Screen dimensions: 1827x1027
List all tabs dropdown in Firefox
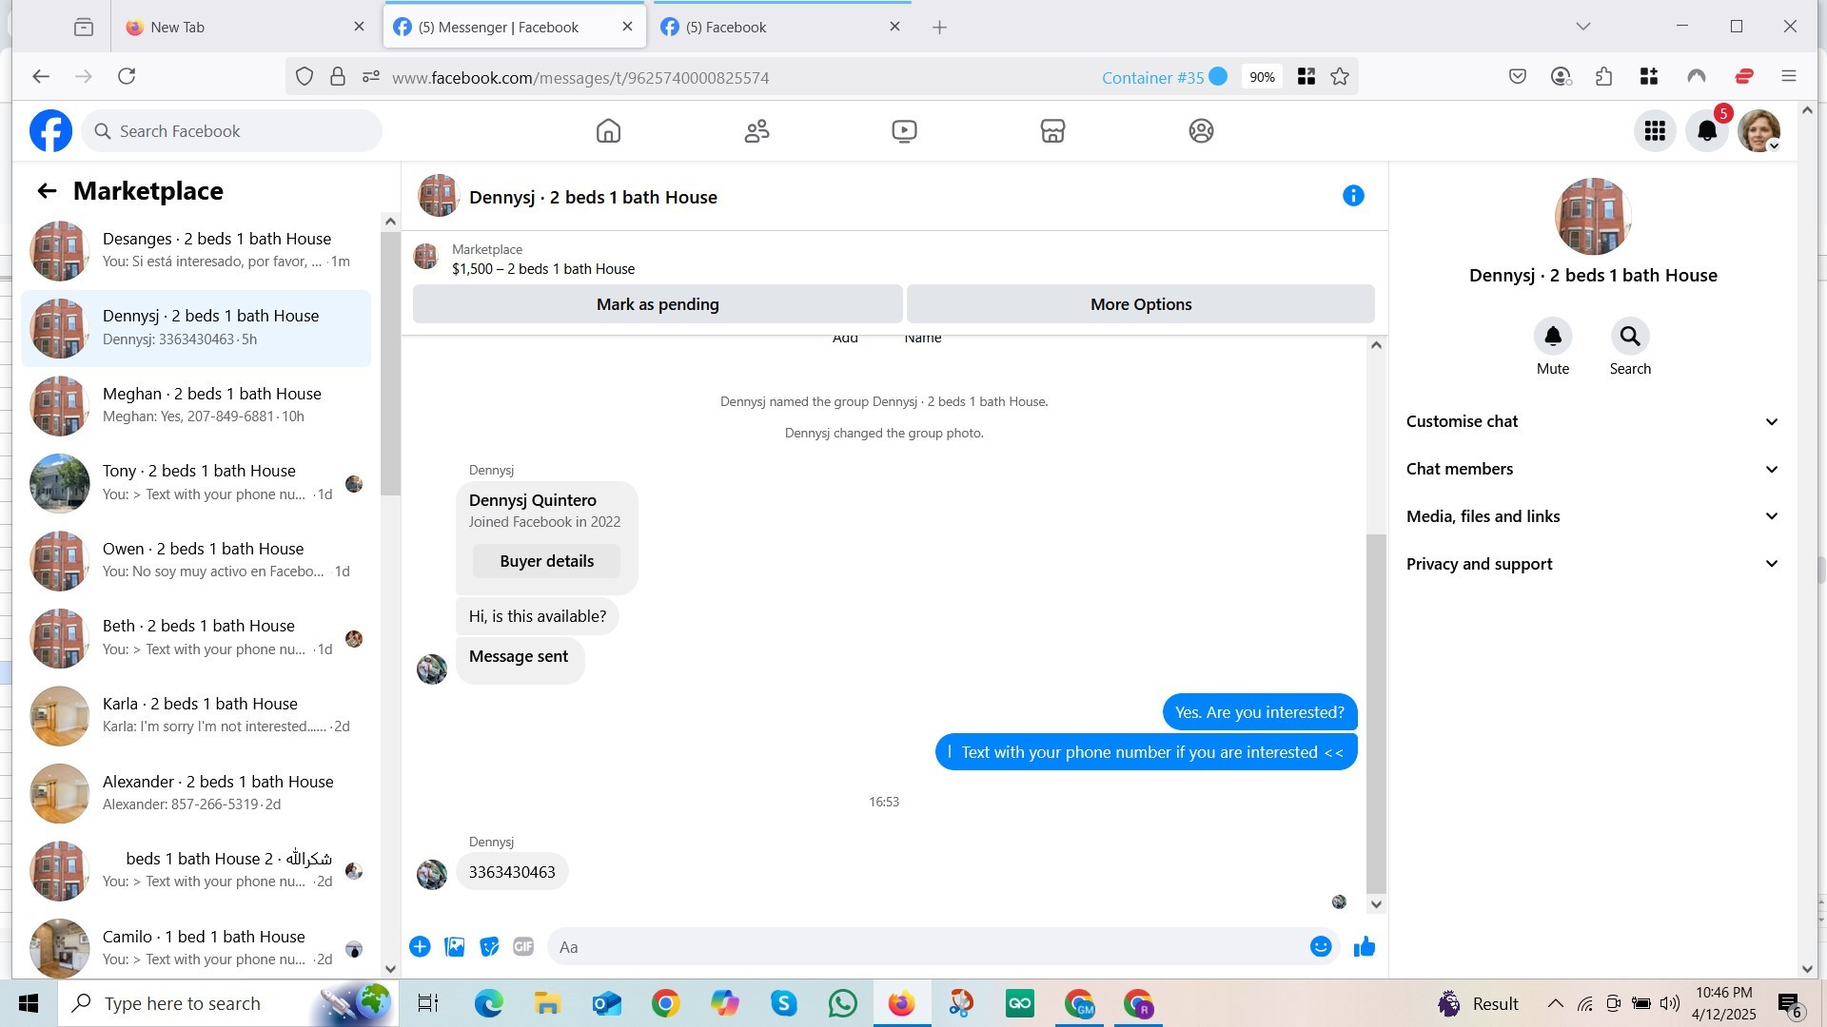1583,27
